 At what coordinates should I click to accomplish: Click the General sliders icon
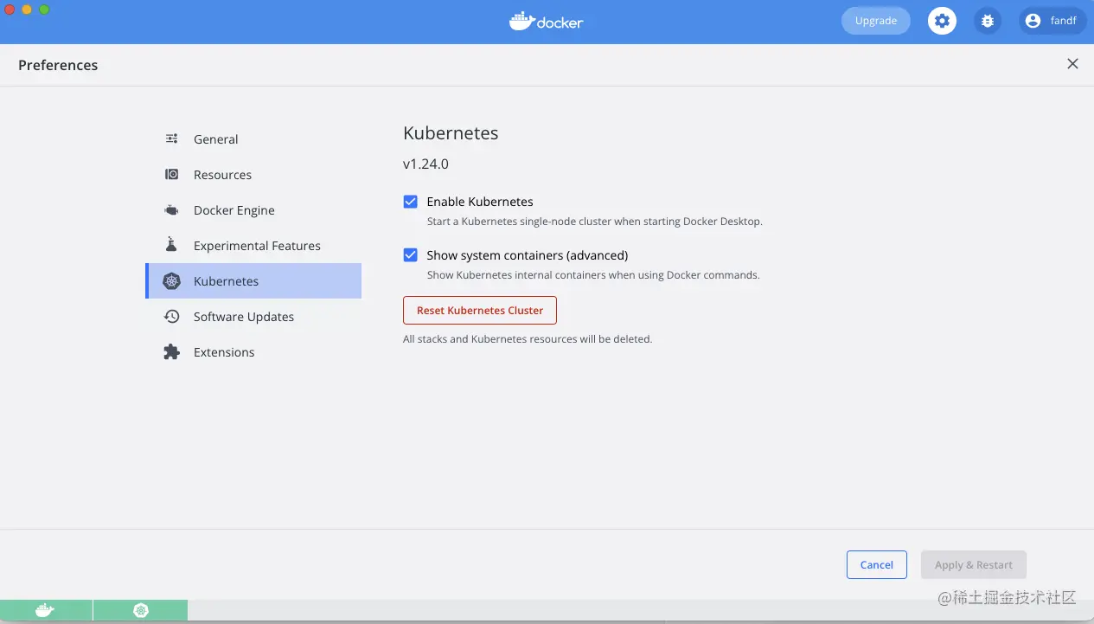coord(172,139)
